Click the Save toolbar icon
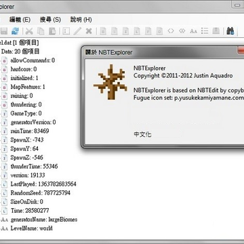Image resolution: width=244 pixels, height=244 pixels. (x=3, y=31)
